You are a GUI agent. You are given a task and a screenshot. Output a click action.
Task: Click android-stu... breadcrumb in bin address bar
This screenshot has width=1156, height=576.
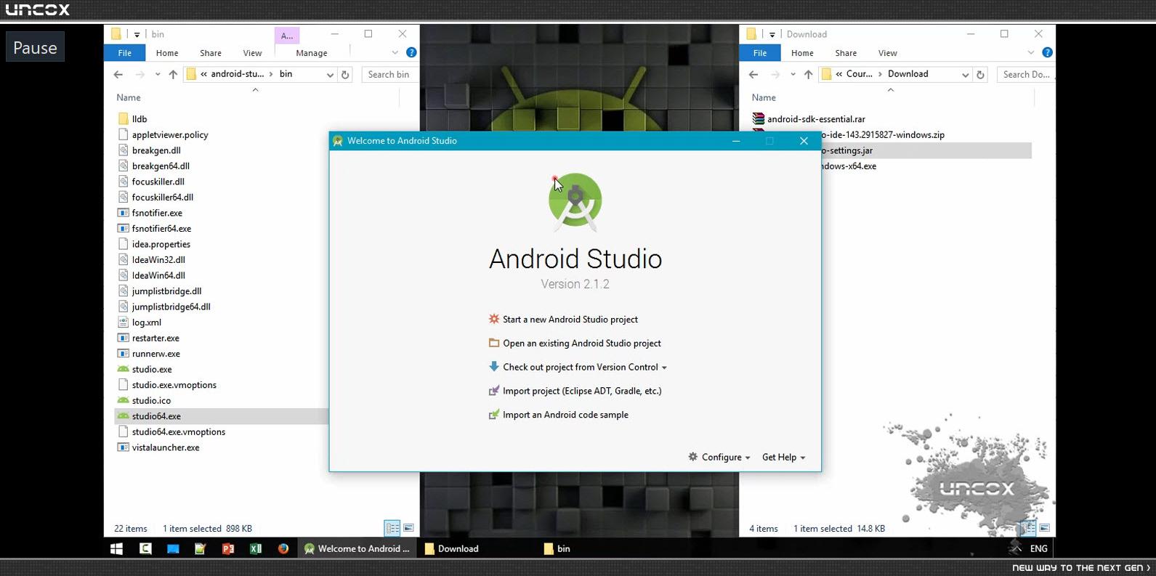pyautogui.click(x=238, y=74)
